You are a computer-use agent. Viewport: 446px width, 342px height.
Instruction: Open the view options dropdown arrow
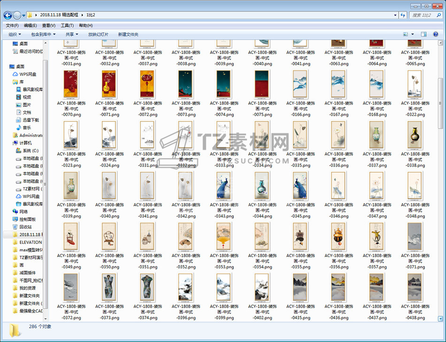click(413, 34)
